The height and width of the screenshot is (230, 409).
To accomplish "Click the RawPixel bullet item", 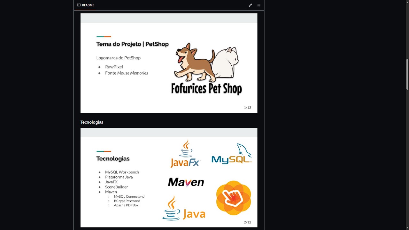I will pos(114,67).
